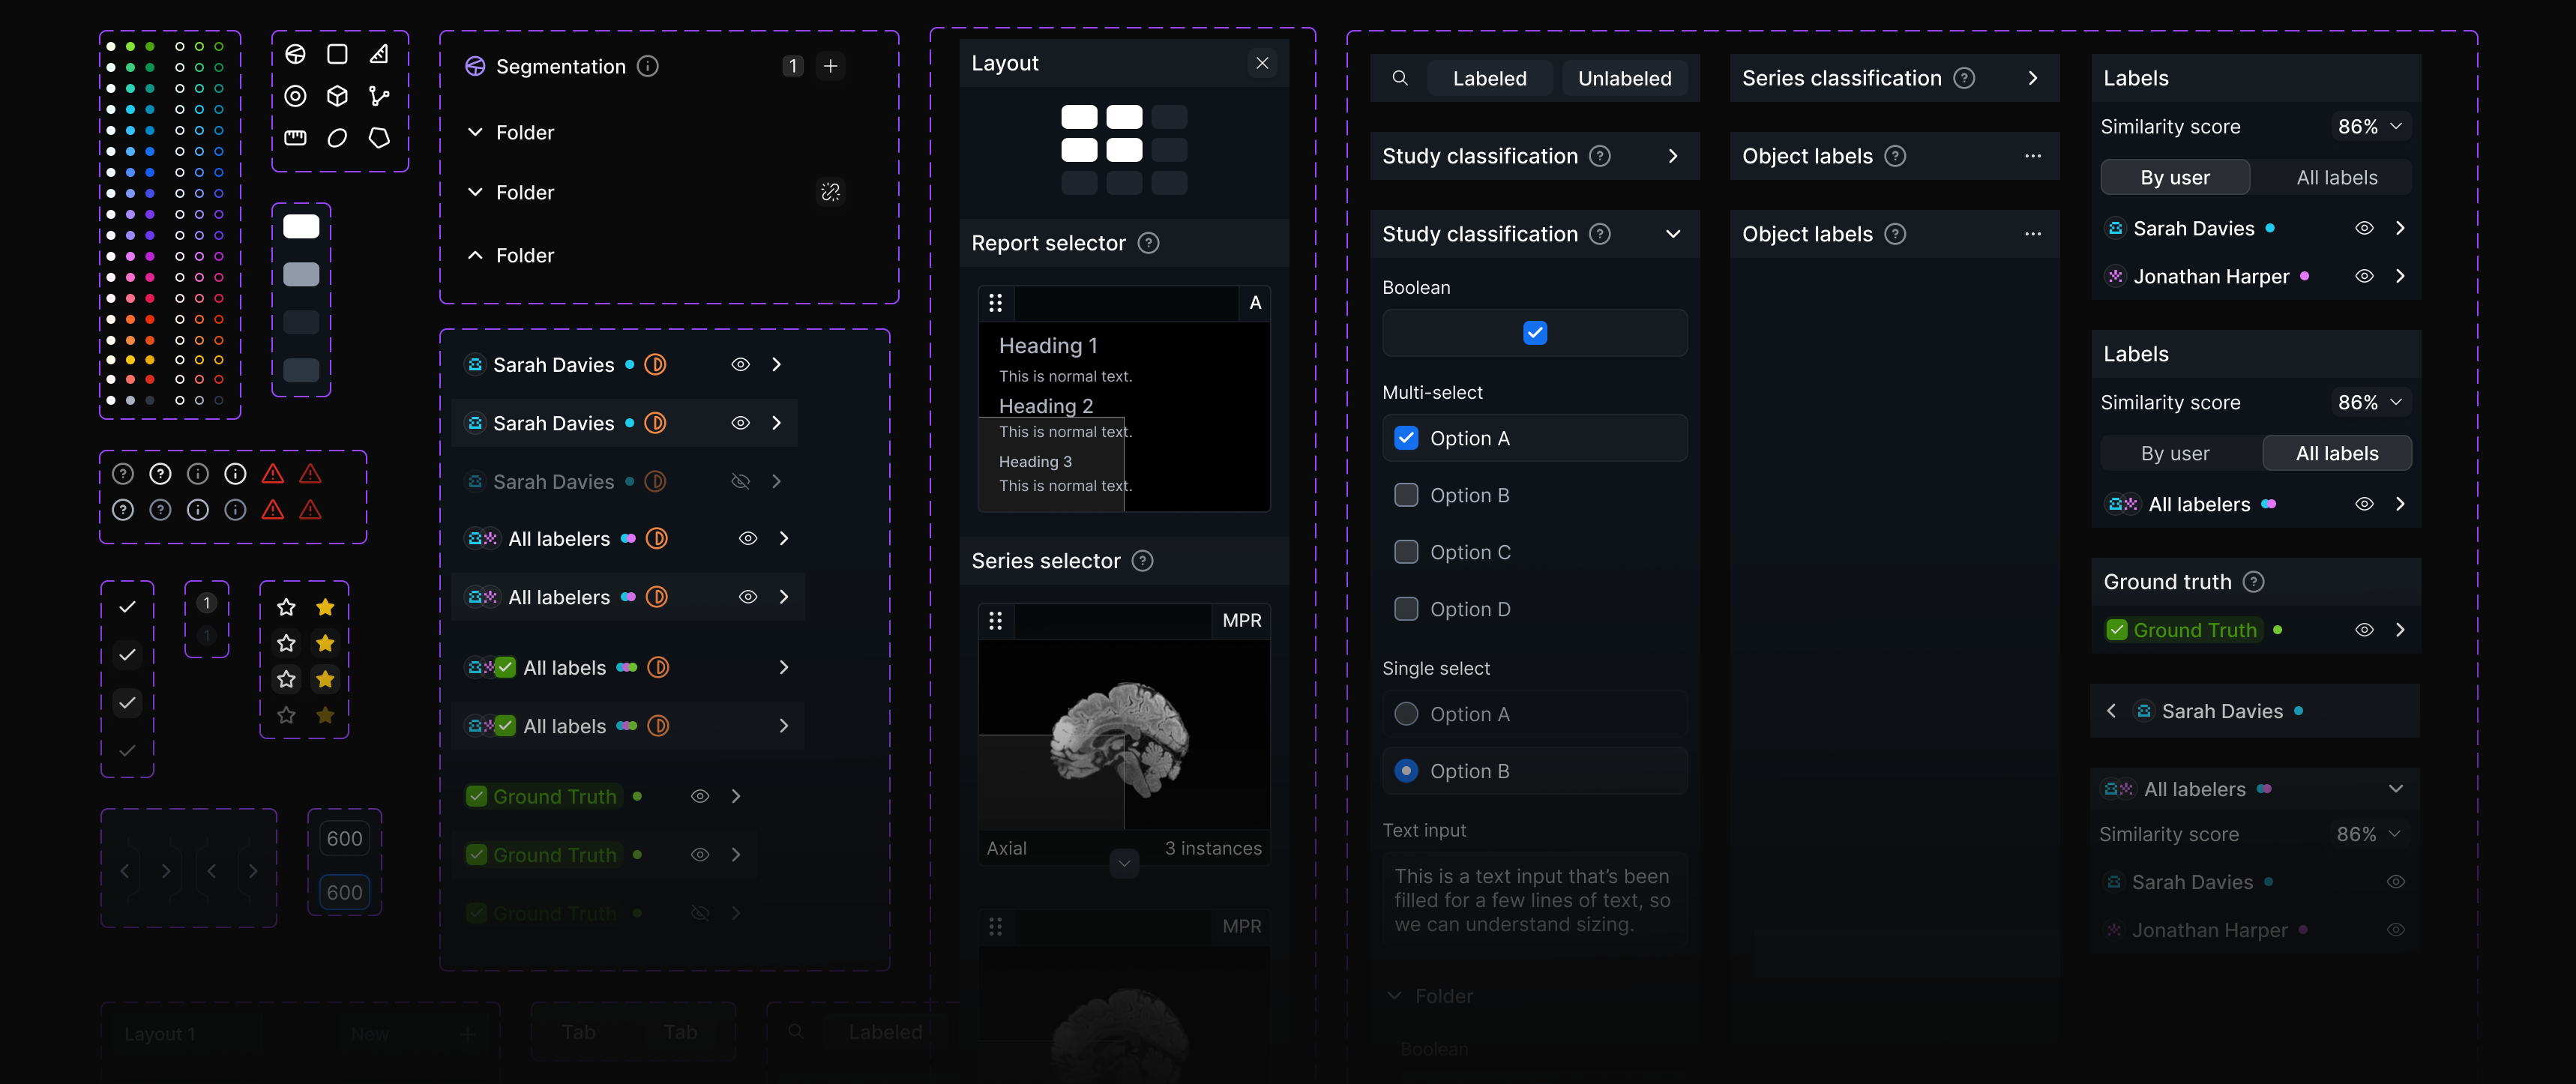Switch to the Unlabeled tab
This screenshot has width=2576, height=1084.
[x=1624, y=78]
